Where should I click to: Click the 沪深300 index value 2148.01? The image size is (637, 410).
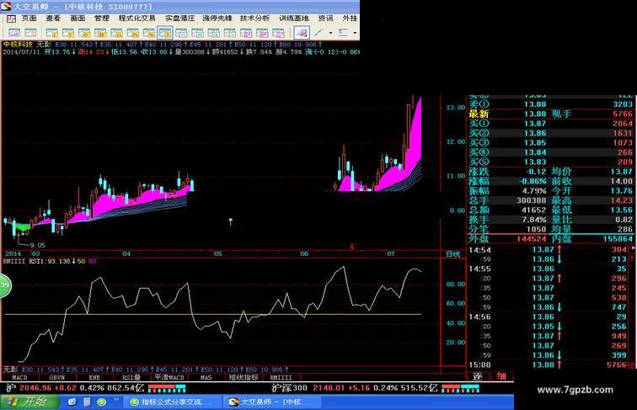[329, 388]
